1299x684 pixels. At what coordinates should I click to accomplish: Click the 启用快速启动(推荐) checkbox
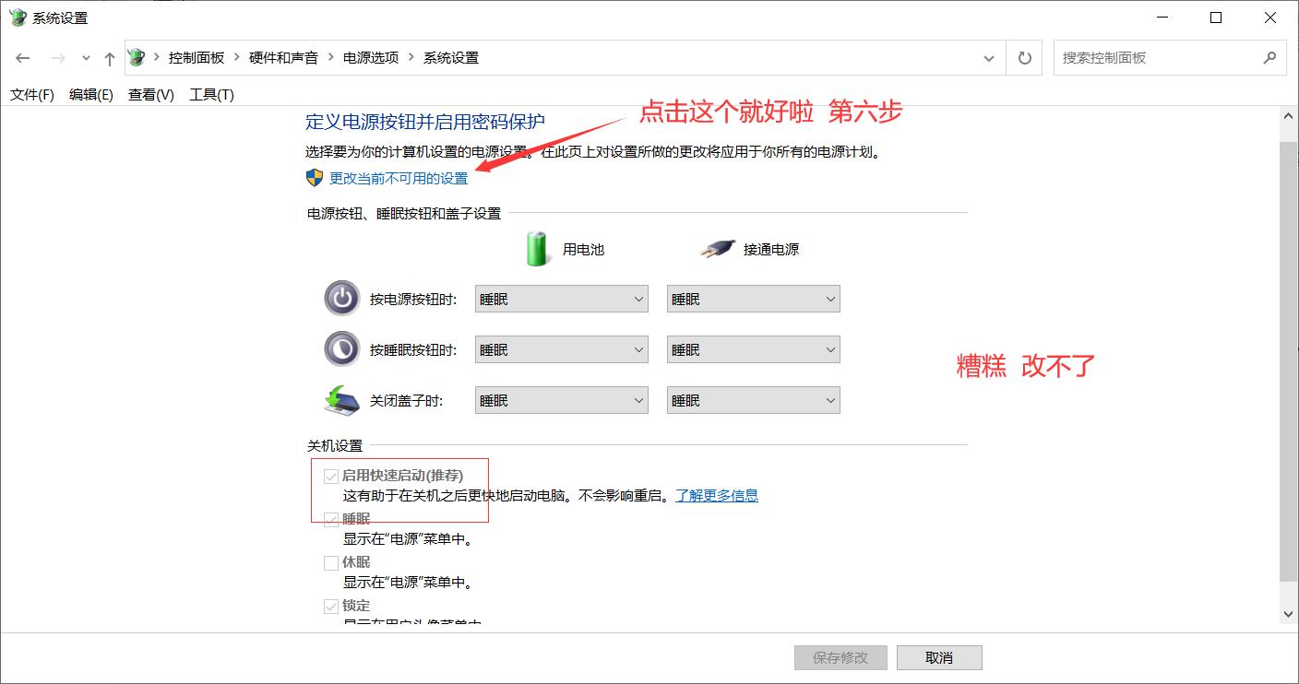[x=331, y=475]
